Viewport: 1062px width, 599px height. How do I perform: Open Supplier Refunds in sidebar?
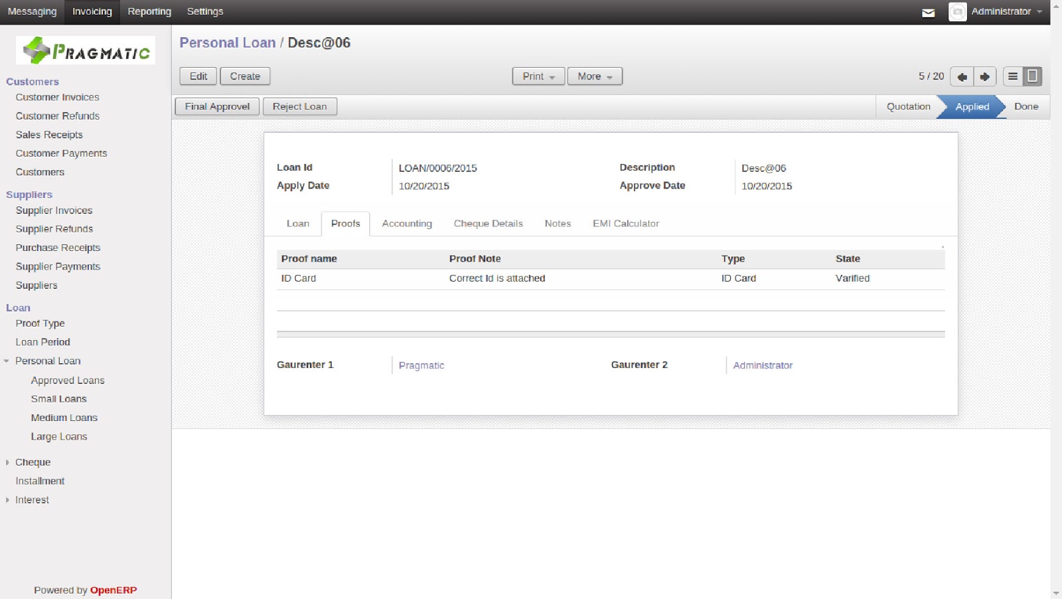(x=54, y=229)
